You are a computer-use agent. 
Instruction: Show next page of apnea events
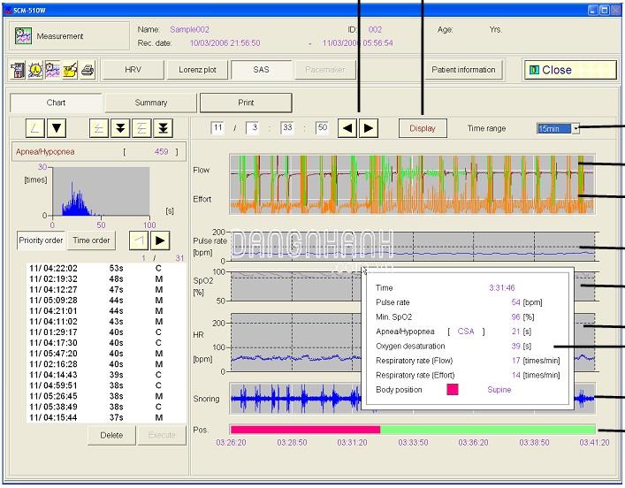(160, 240)
